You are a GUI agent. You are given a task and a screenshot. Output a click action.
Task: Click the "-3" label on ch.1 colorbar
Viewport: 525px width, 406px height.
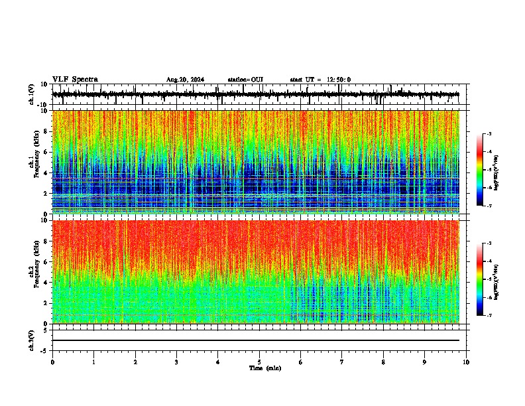tap(489, 133)
